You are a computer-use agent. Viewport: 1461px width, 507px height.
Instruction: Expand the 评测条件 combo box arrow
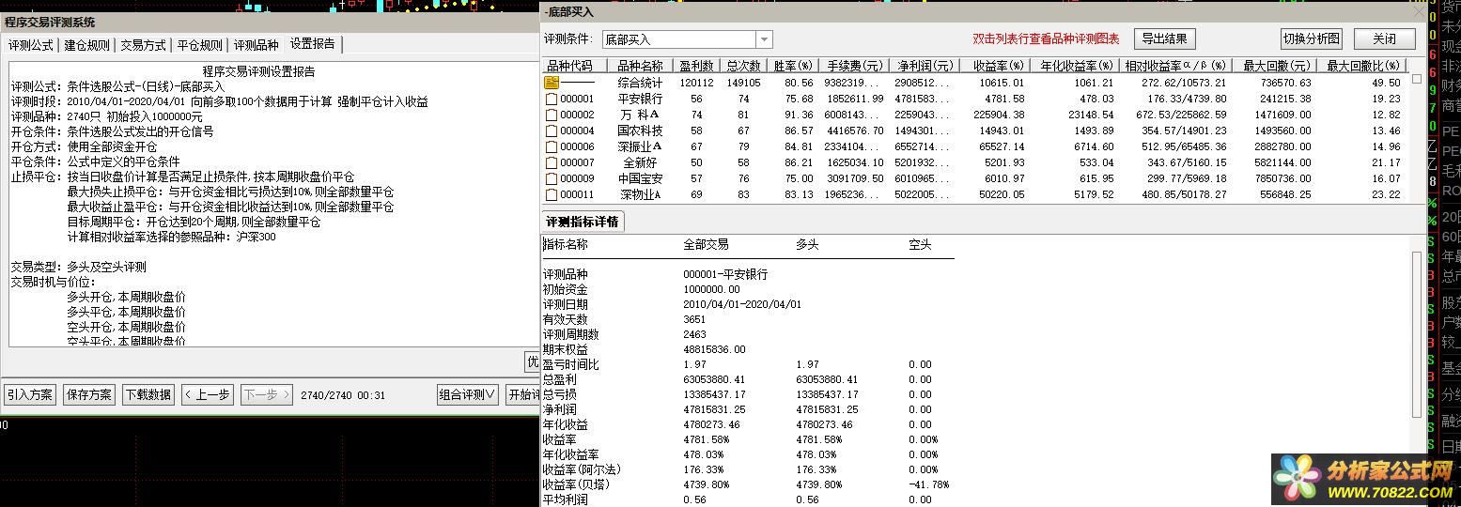pos(764,39)
